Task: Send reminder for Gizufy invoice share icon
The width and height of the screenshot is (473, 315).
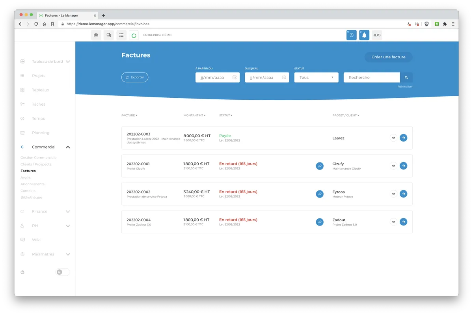Action: point(320,166)
